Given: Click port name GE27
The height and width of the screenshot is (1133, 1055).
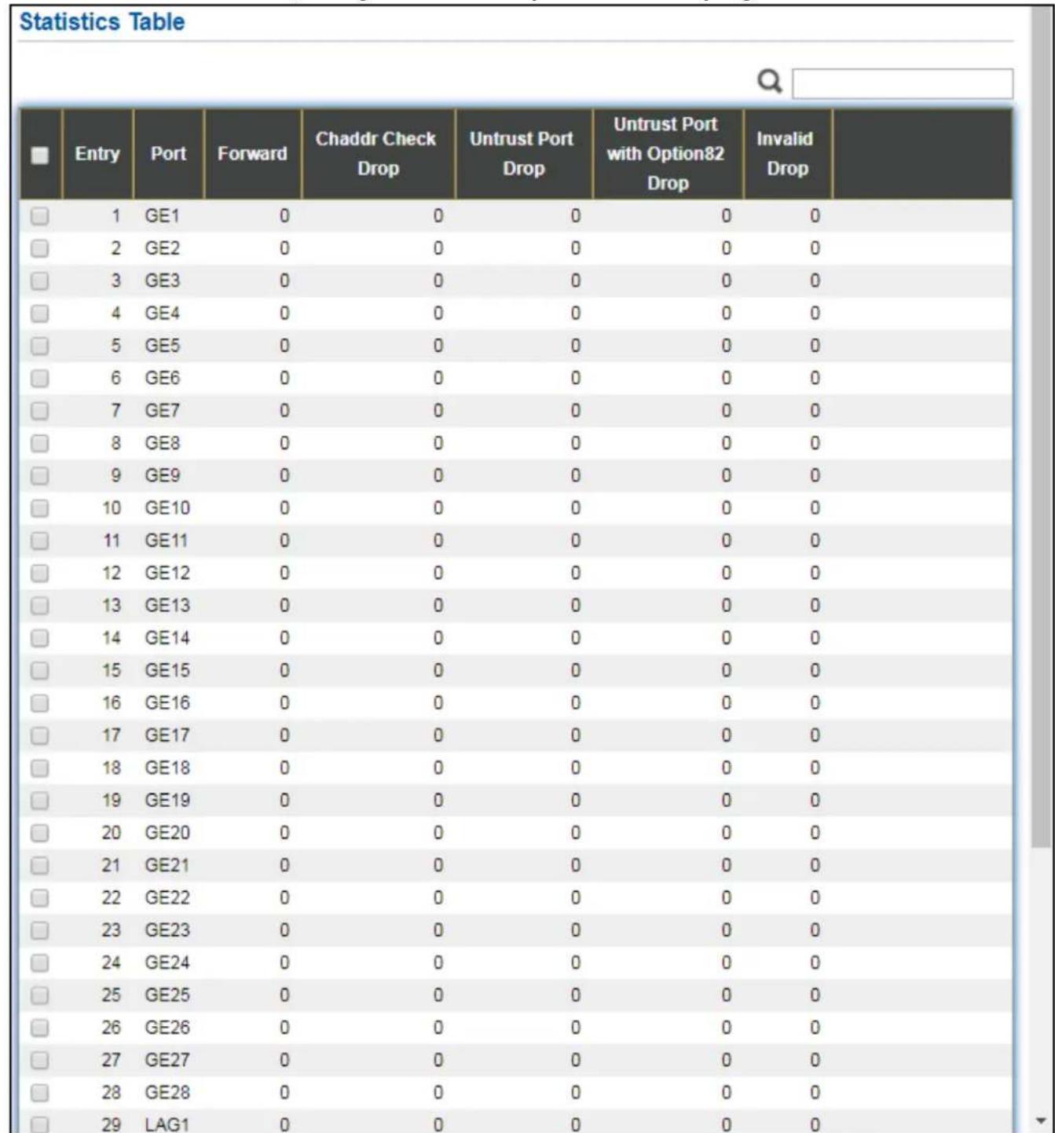Looking at the screenshot, I should tap(167, 1061).
